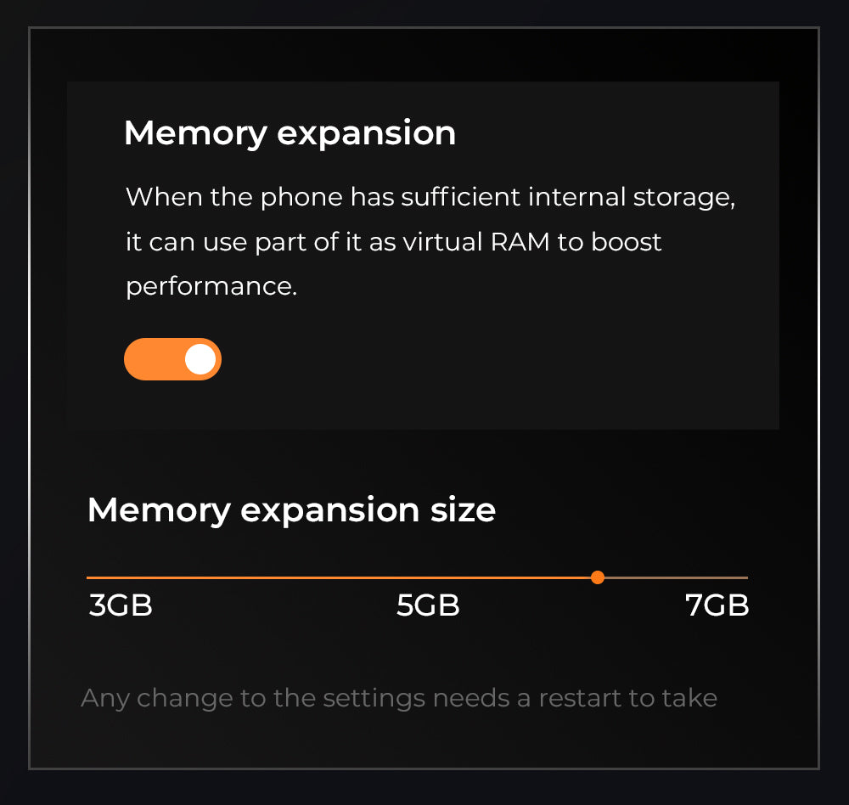849x805 pixels.
Task: Click slider track directly above 5GB label
Action: [428, 577]
